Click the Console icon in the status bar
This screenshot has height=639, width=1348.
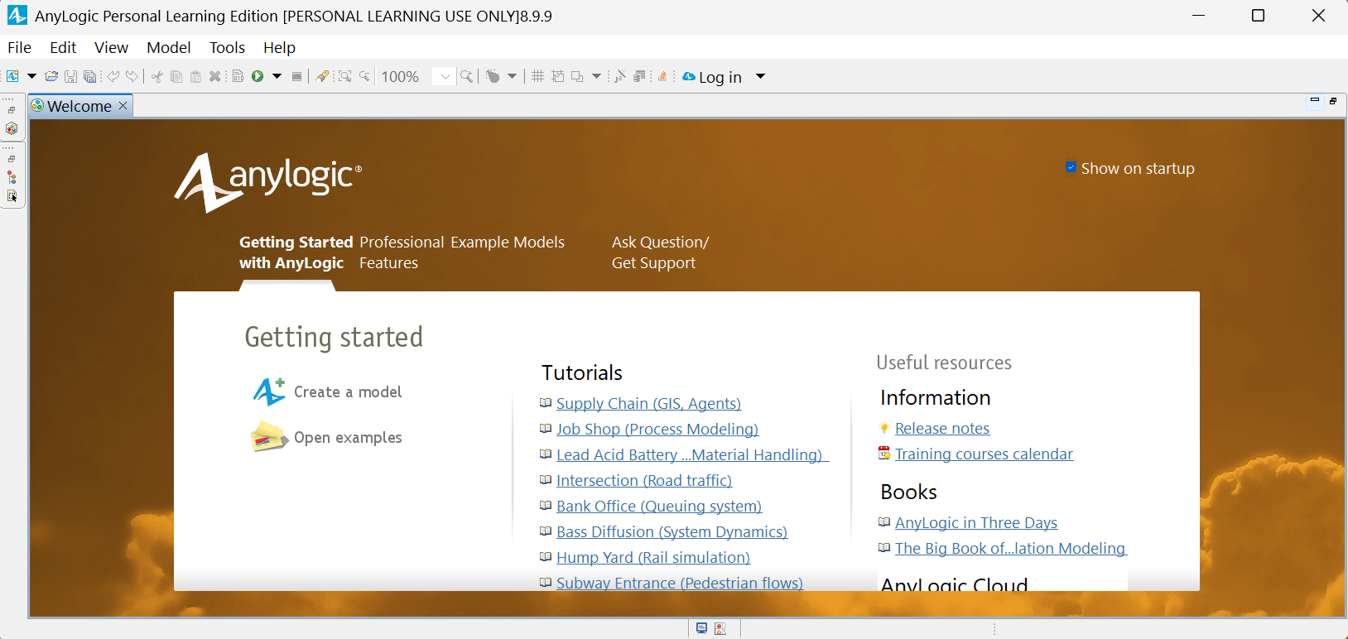tap(701, 628)
